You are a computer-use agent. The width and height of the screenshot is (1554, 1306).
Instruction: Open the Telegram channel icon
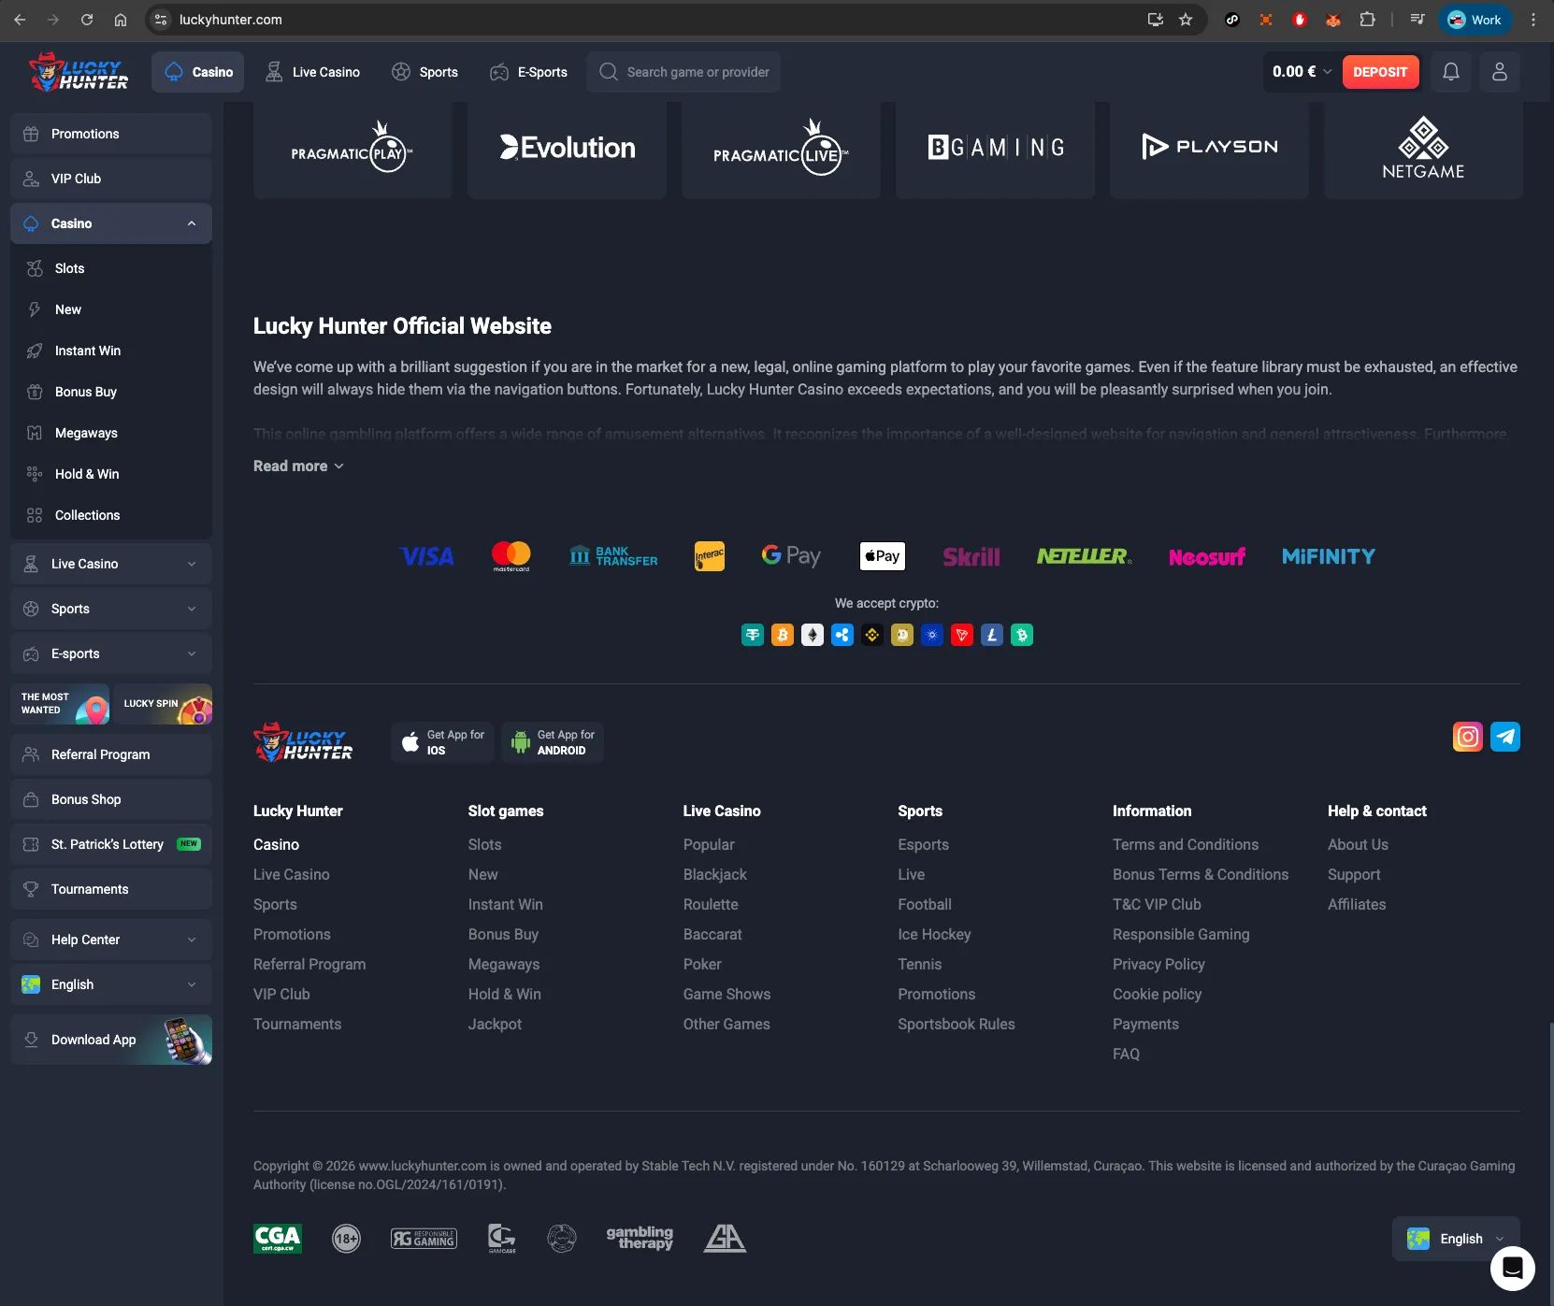[1505, 737]
